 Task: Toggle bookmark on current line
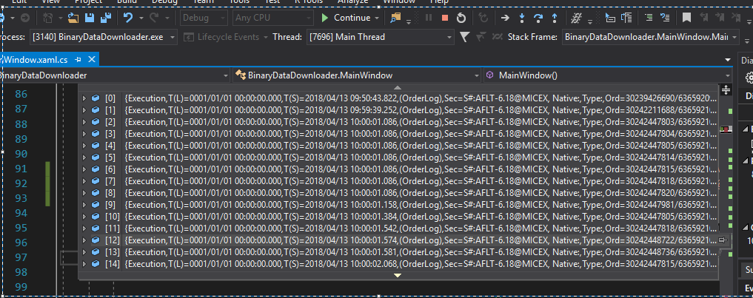686,17
